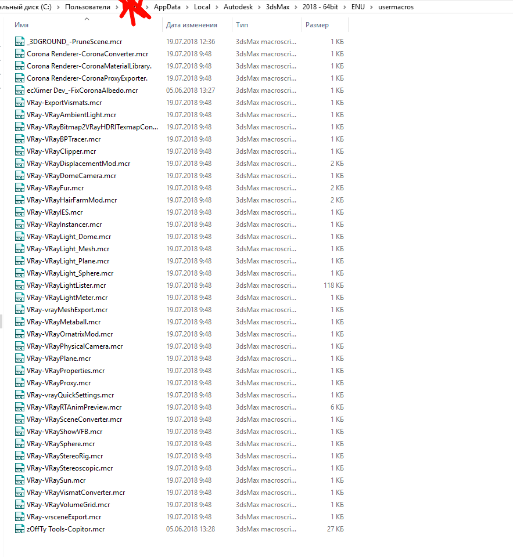513x557 pixels.
Task: Expand the chevron after 3dsMax in path
Action: pyautogui.click(x=296, y=7)
